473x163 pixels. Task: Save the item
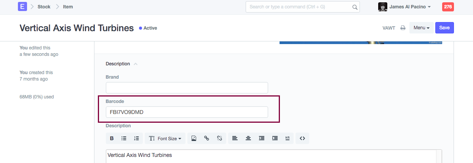pos(444,28)
